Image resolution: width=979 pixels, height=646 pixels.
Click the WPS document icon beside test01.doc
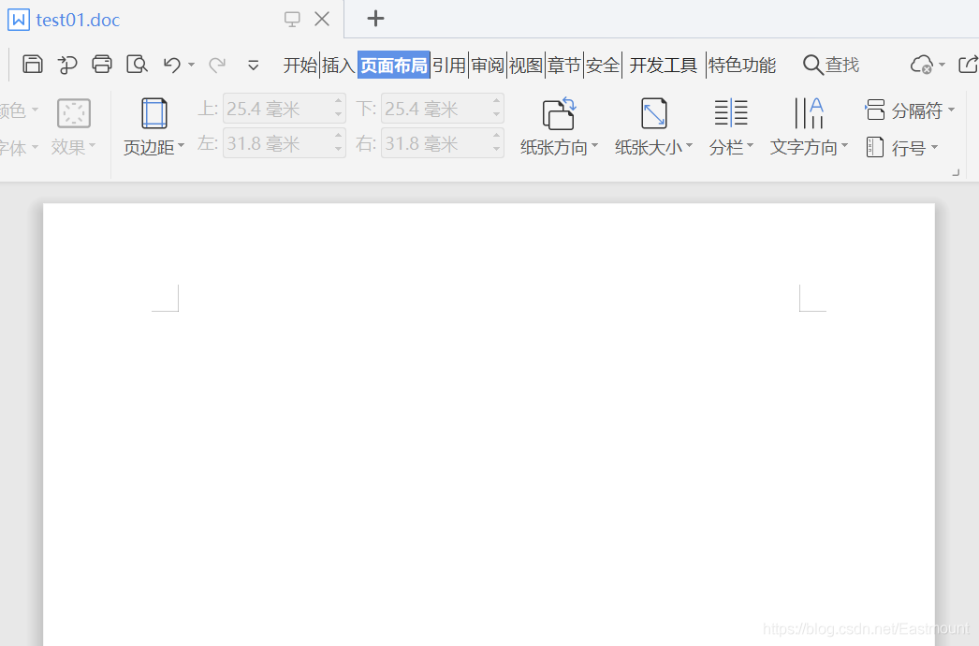[x=18, y=20]
